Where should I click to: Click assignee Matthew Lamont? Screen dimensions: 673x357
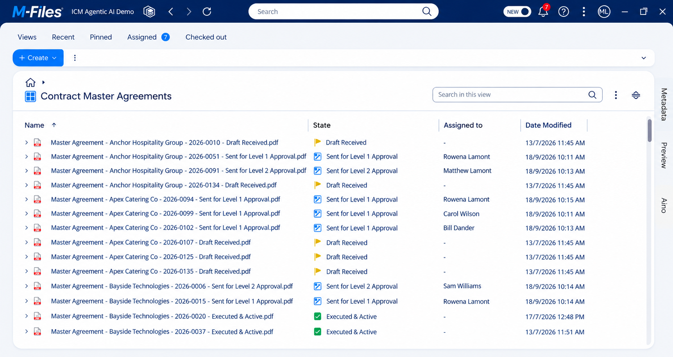pyautogui.click(x=467, y=171)
